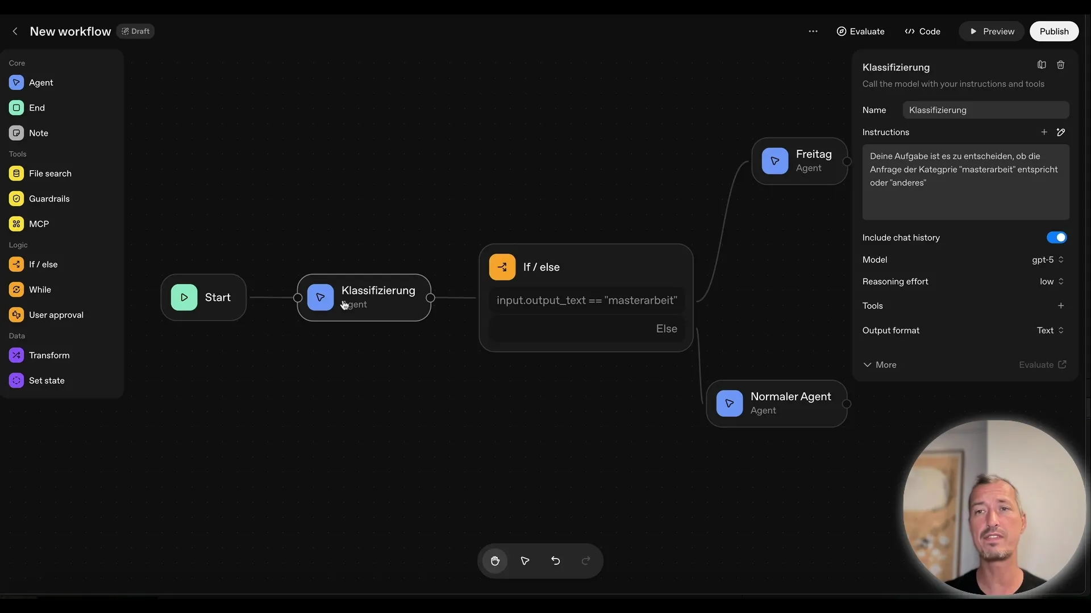Open instruction generation with the wand icon
The width and height of the screenshot is (1091, 613).
click(1062, 132)
